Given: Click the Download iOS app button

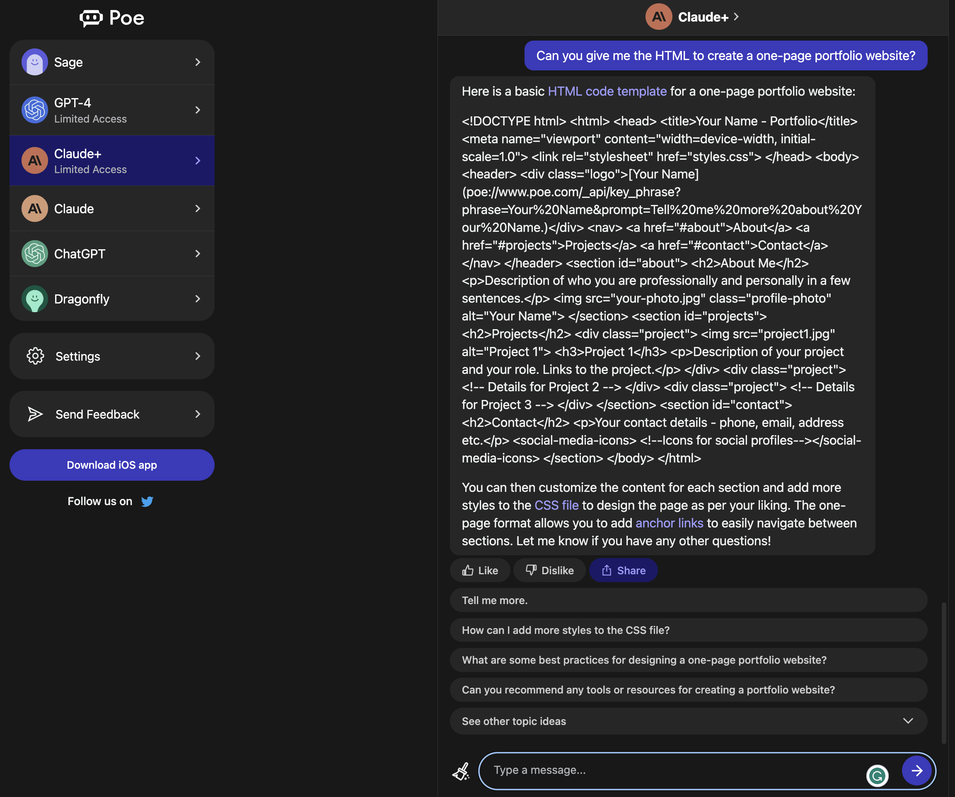Looking at the screenshot, I should [111, 465].
